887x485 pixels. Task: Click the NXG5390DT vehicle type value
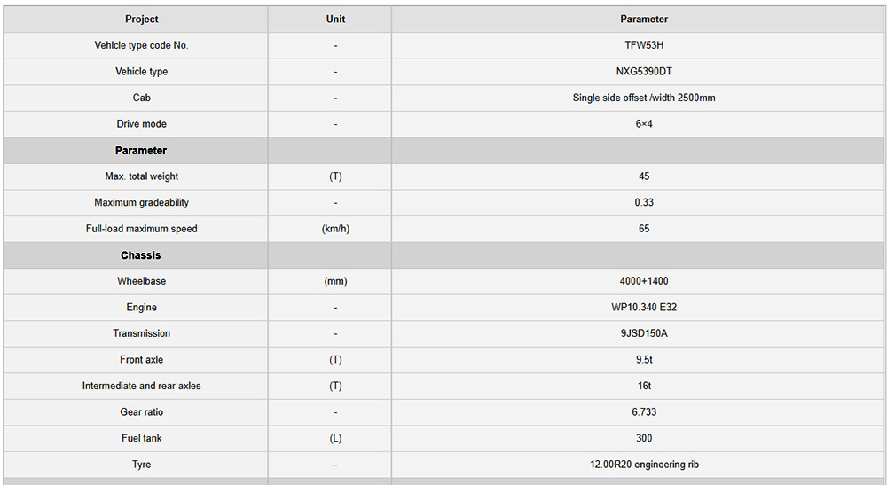(x=644, y=72)
